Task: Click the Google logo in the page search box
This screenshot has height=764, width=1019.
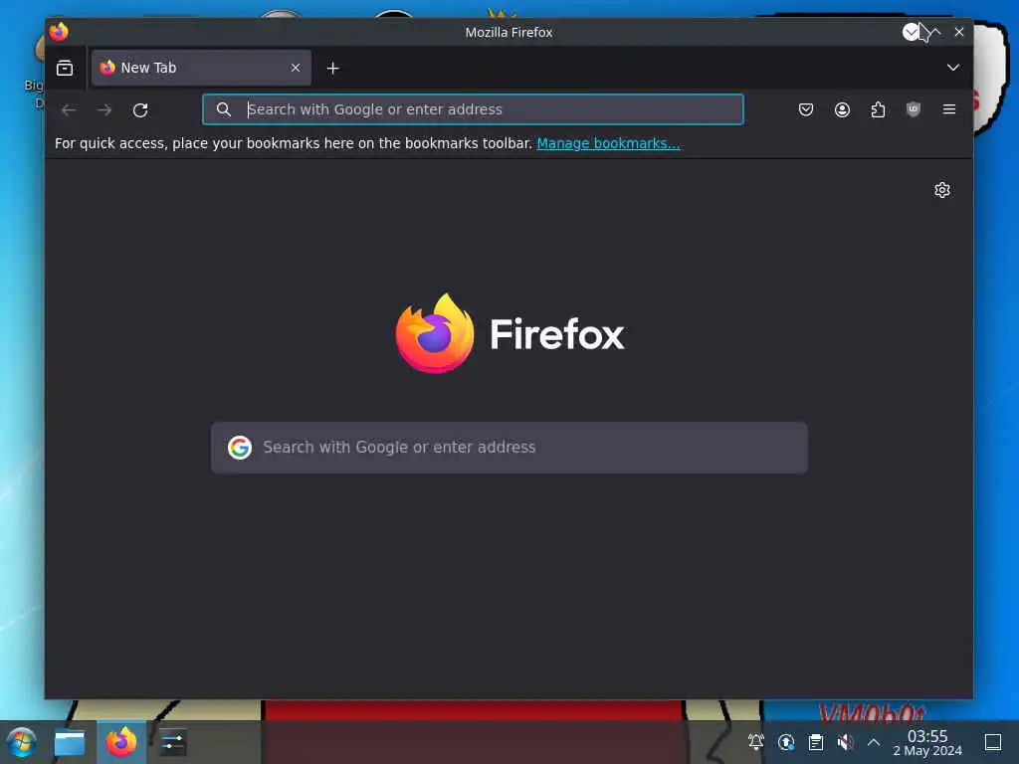Action: click(240, 448)
